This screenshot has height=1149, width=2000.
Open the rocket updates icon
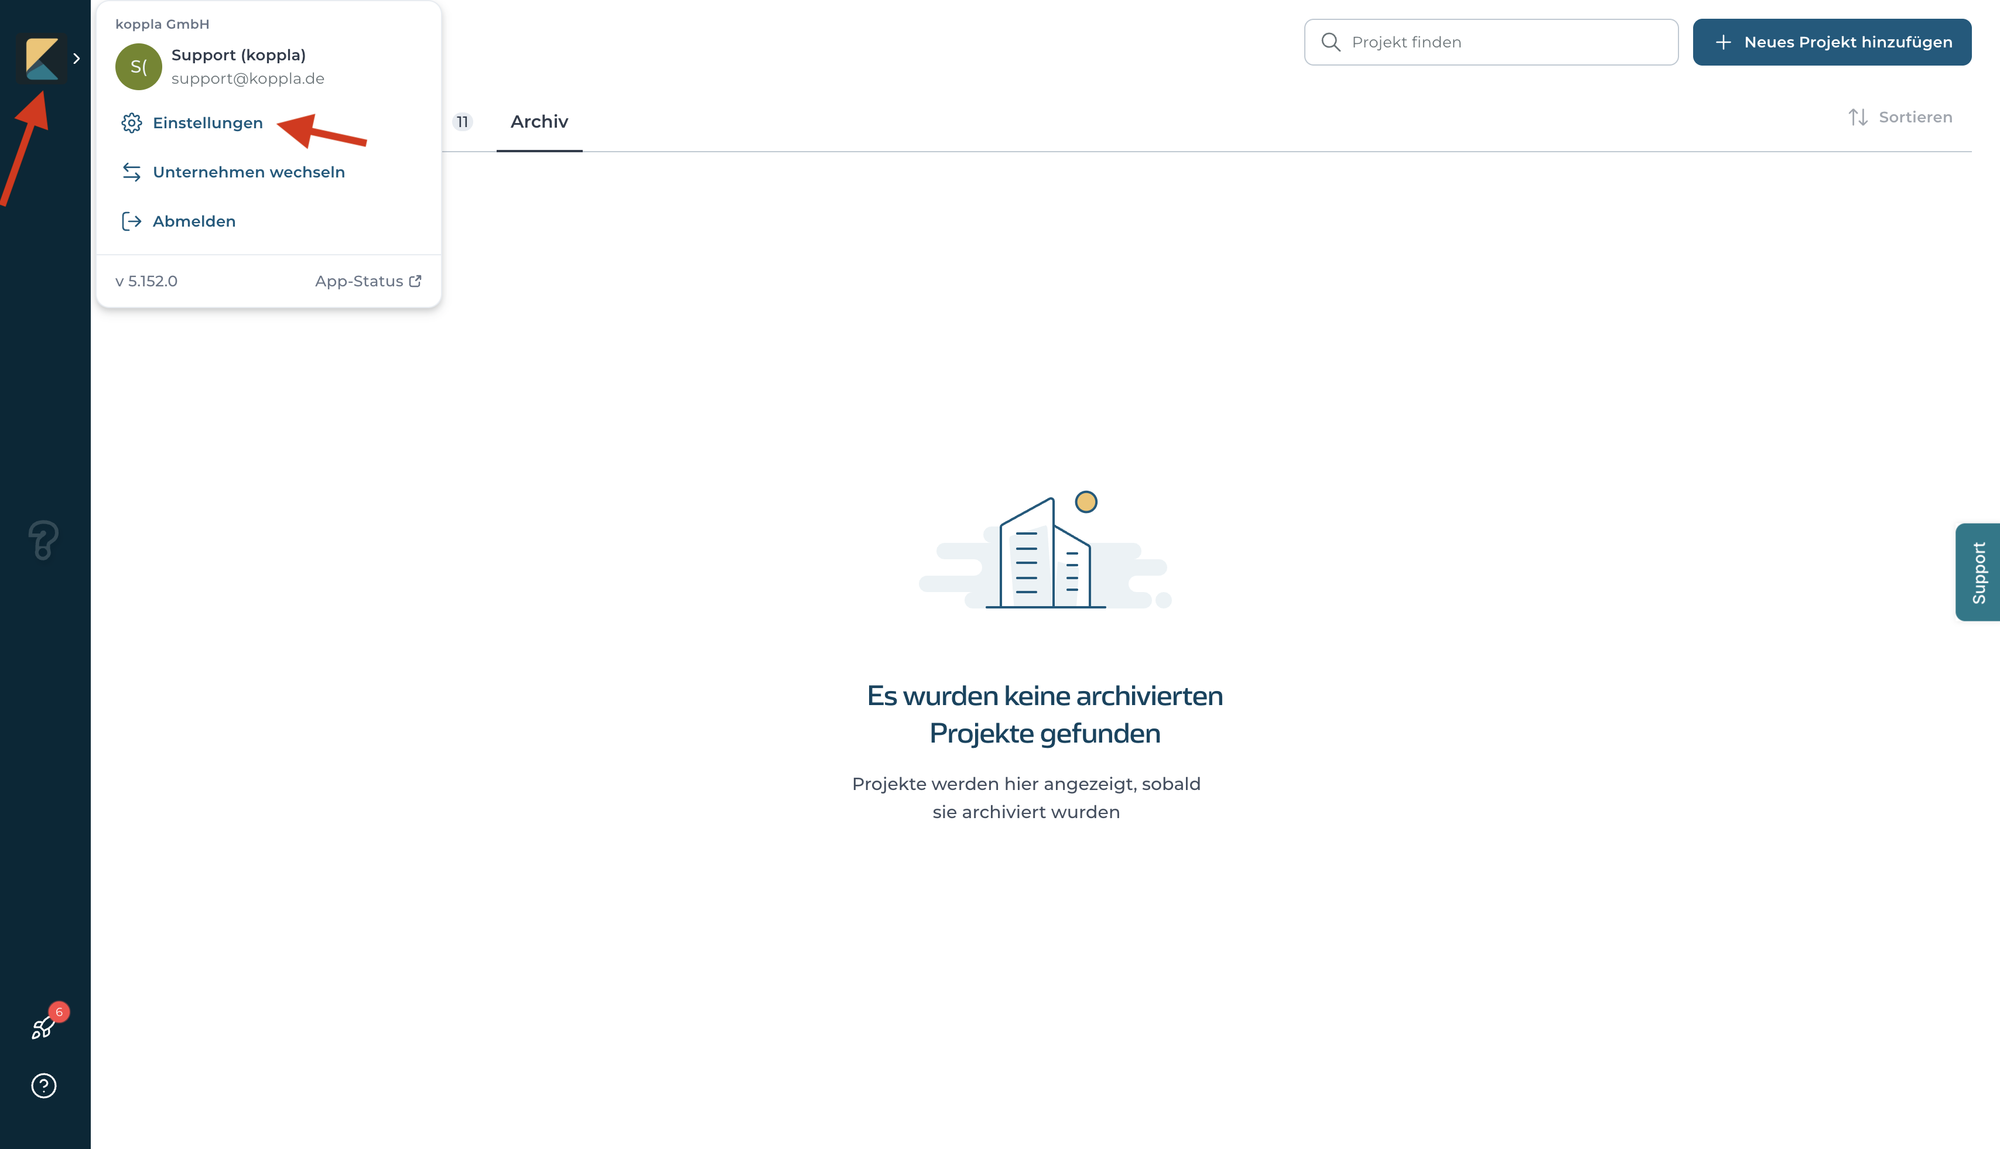click(x=43, y=1027)
